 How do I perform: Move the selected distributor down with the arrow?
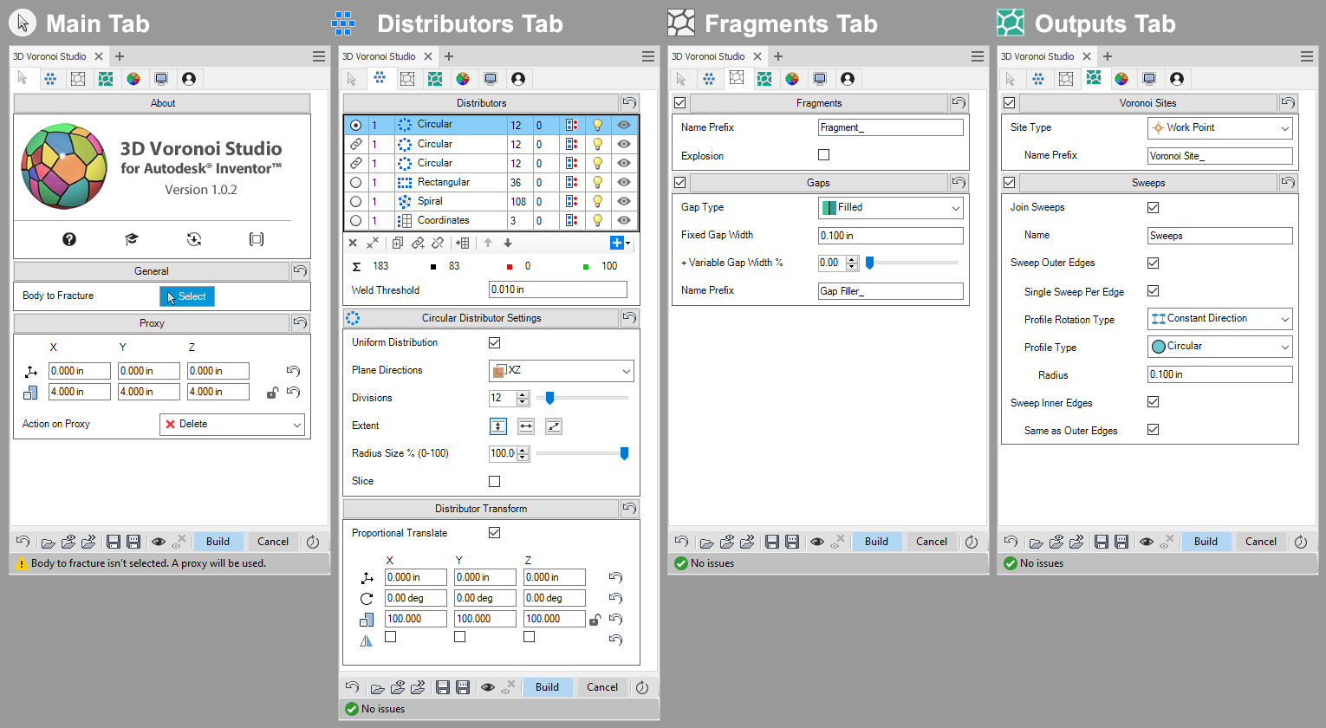tap(508, 243)
